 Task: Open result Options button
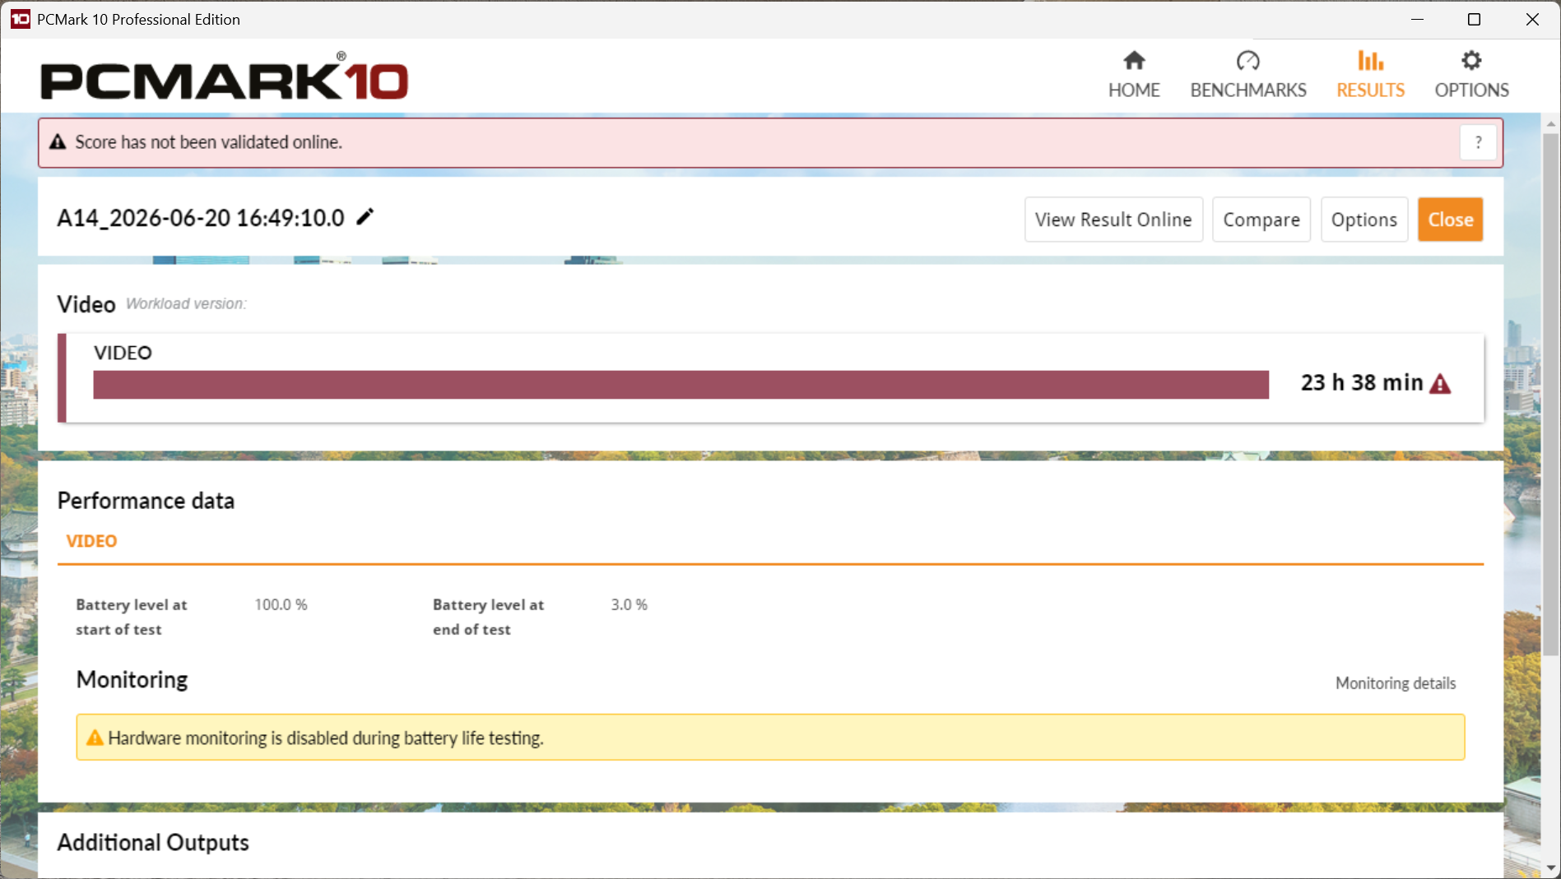tap(1364, 220)
